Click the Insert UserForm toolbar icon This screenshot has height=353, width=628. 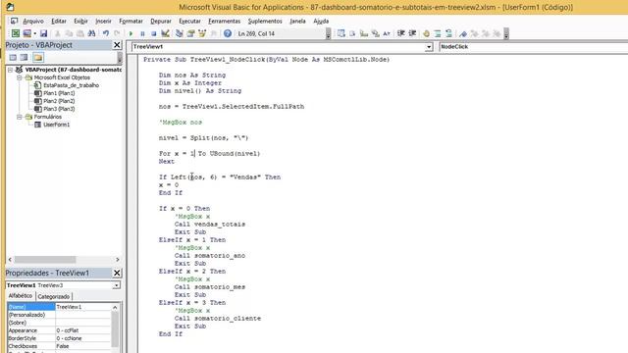[x=26, y=33]
